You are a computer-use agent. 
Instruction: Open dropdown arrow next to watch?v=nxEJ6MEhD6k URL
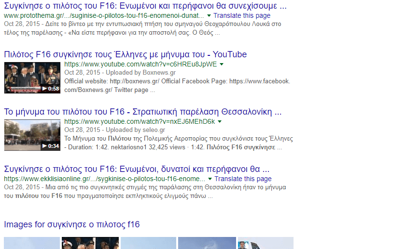click(x=220, y=121)
